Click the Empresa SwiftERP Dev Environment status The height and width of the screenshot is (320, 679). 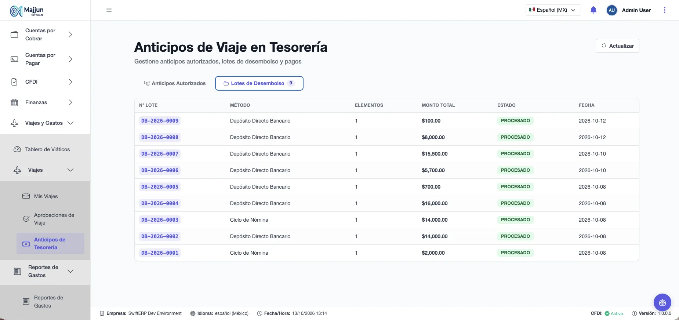point(141,313)
